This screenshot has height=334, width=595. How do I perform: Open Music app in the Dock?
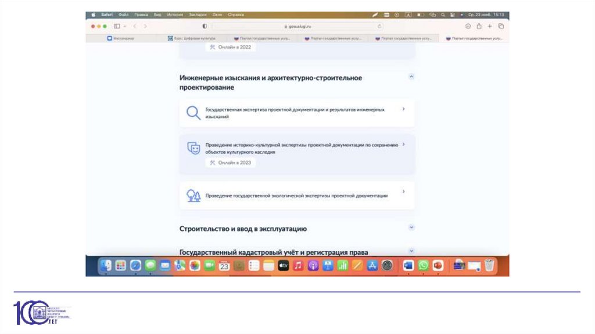[x=298, y=265]
